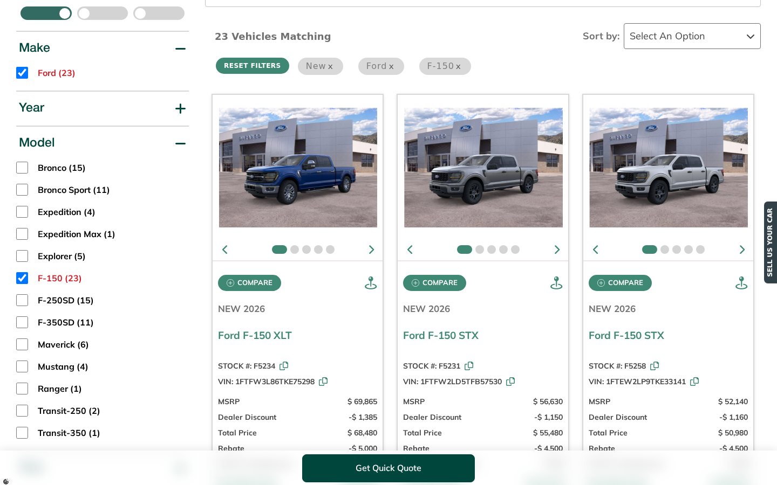Screen dimensions: 777x485
Task: Open location pin icon for stock F5231
Action: point(556,283)
